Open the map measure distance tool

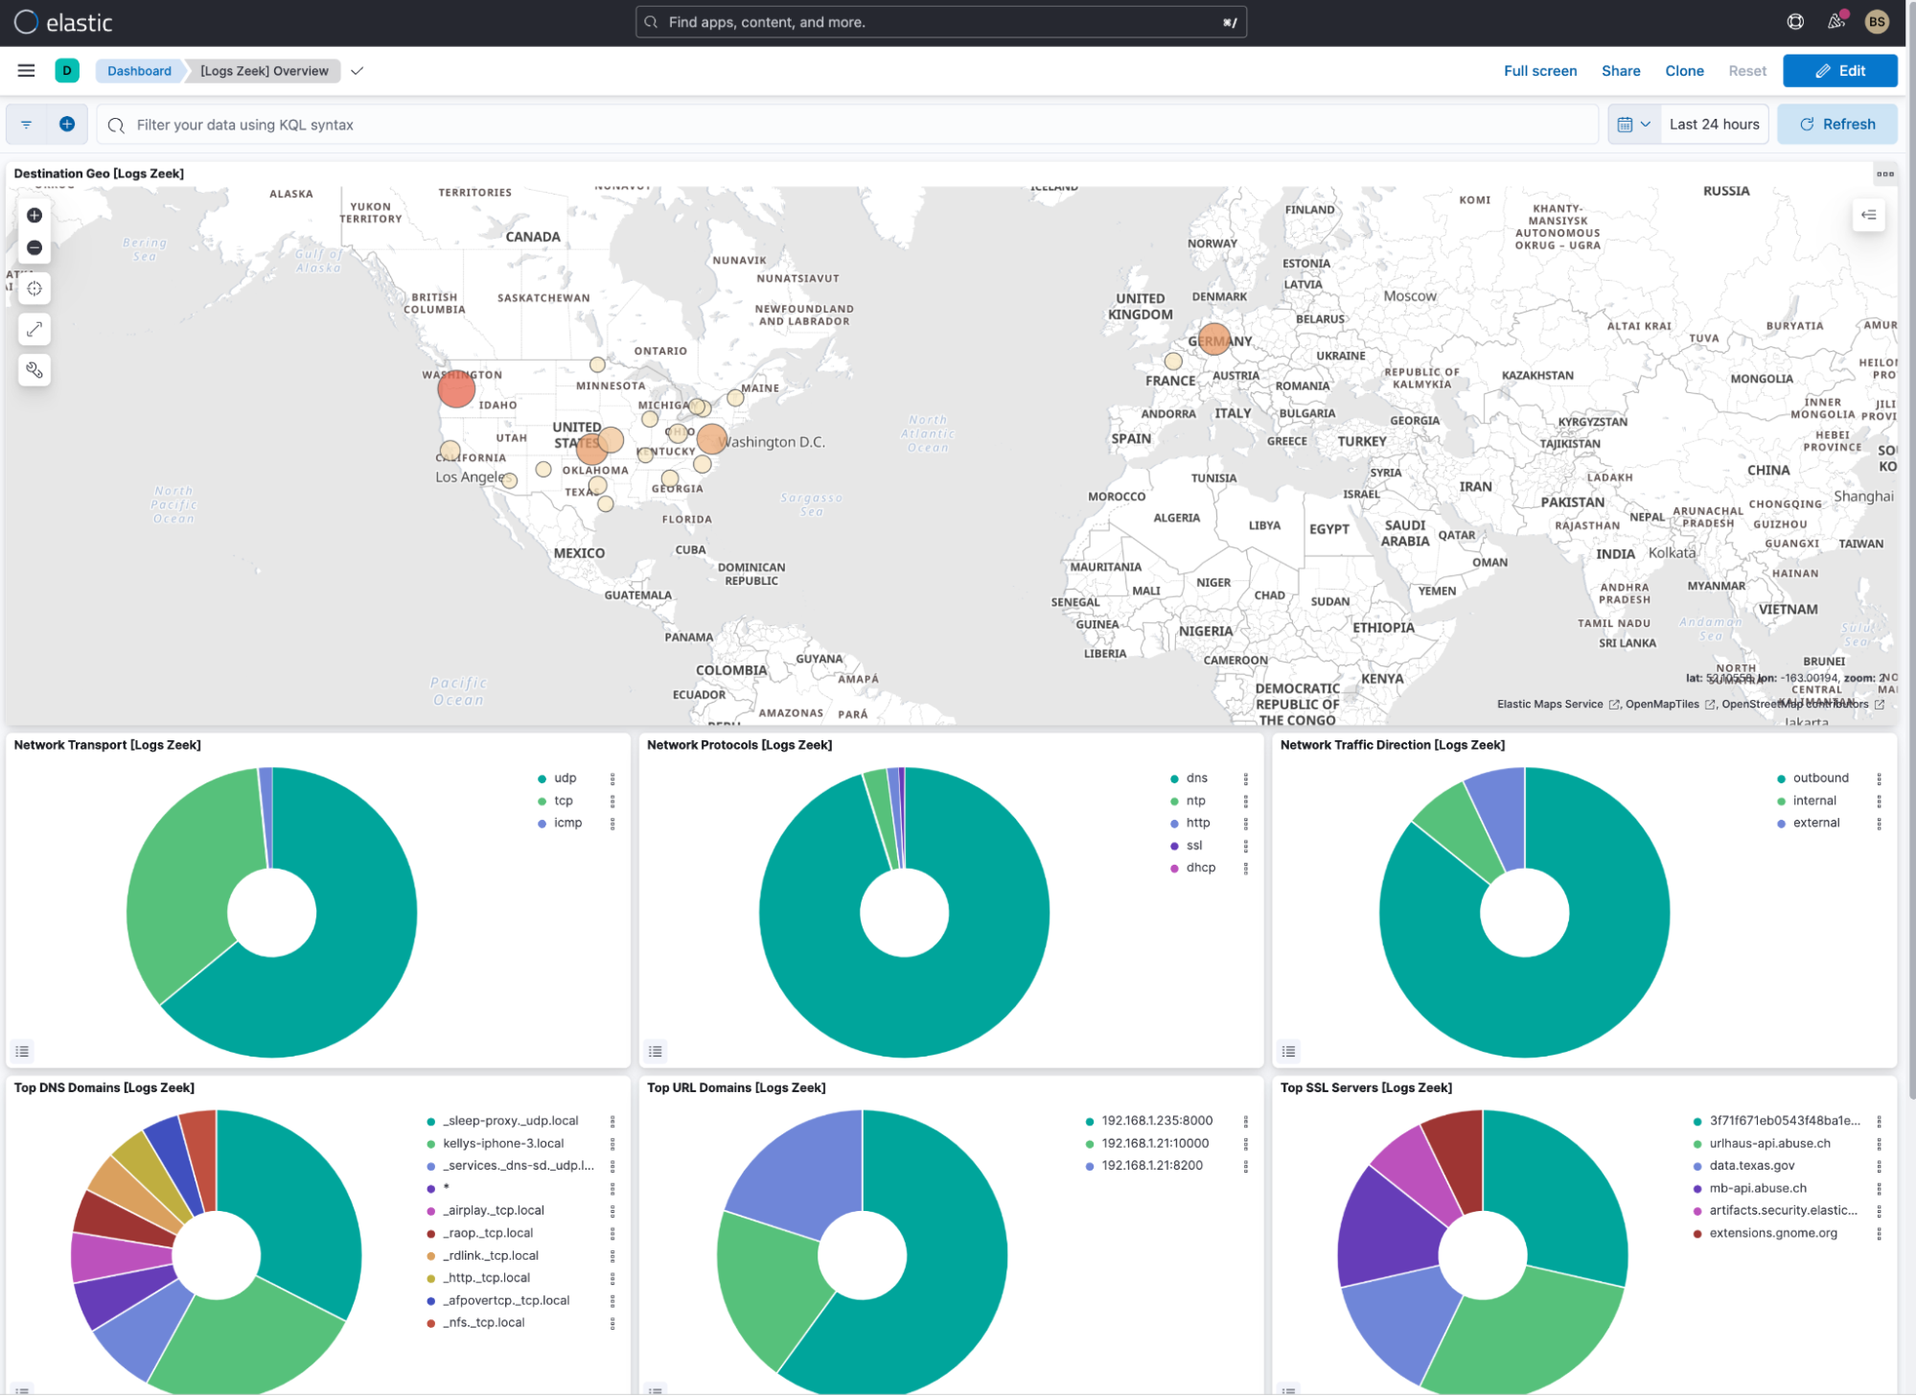[x=35, y=329]
